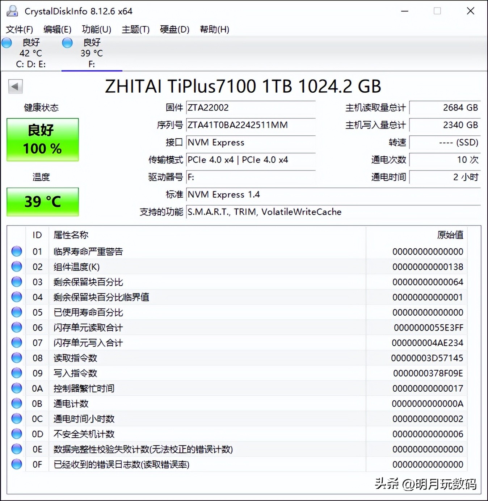Viewport: 488px width, 501px height.
Task: Click status dot beside 剩余保留块百分比
Action: click(x=16, y=282)
